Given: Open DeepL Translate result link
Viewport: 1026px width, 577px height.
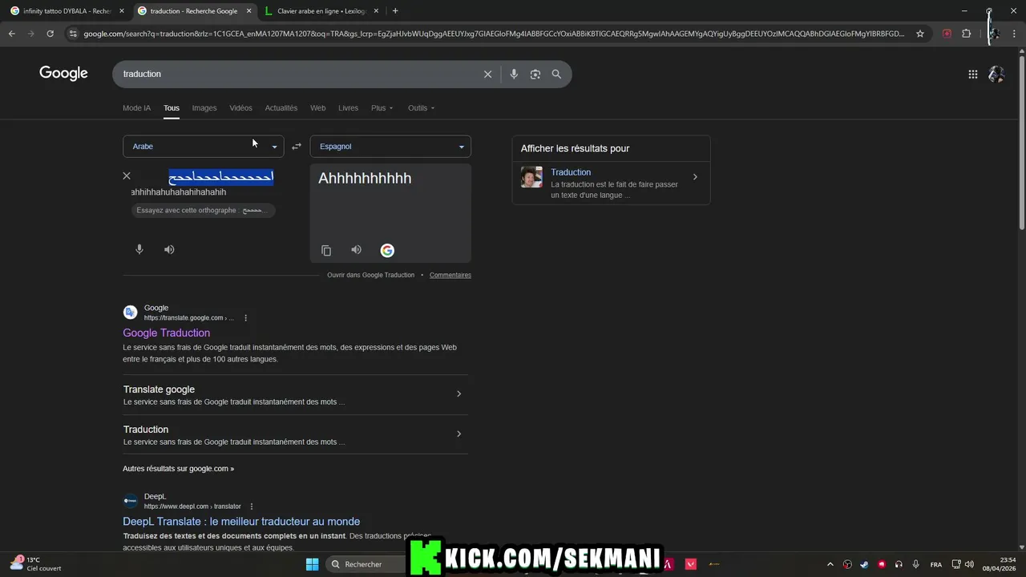Looking at the screenshot, I should pos(241,522).
